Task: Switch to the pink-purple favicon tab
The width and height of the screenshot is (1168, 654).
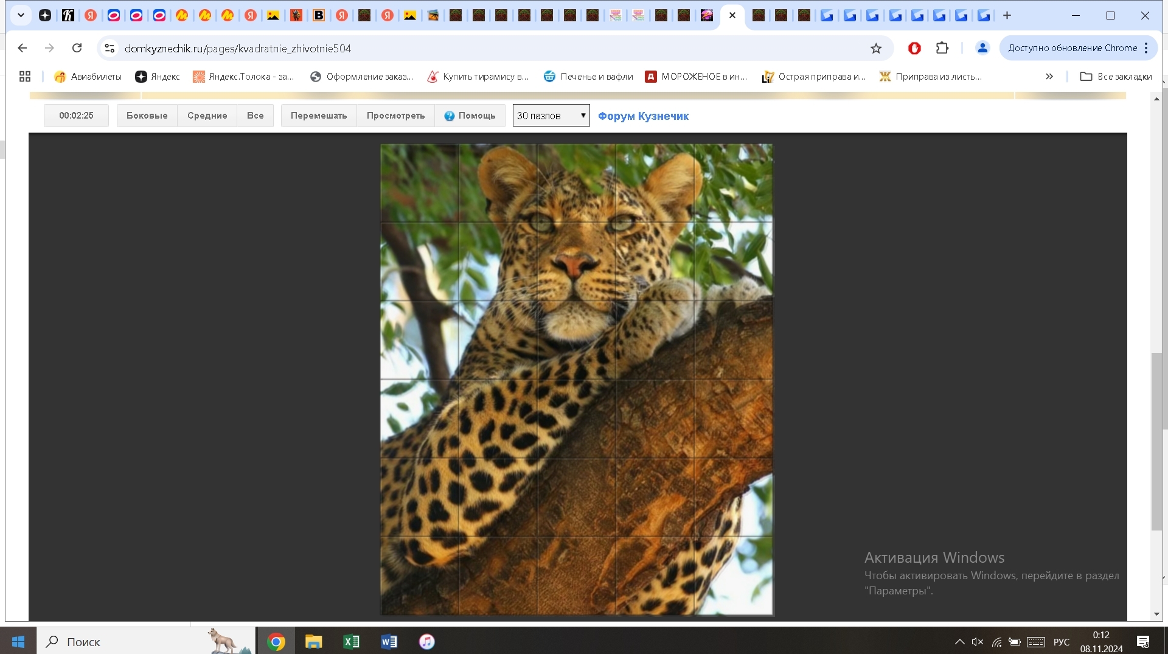Action: tap(707, 15)
